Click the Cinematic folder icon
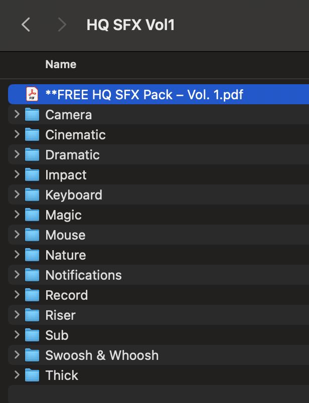Image resolution: width=309 pixels, height=403 pixels. [x=33, y=135]
